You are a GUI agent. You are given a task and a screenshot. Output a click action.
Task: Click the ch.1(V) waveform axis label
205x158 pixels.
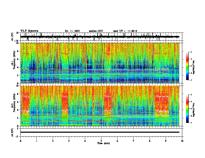point(12,37)
